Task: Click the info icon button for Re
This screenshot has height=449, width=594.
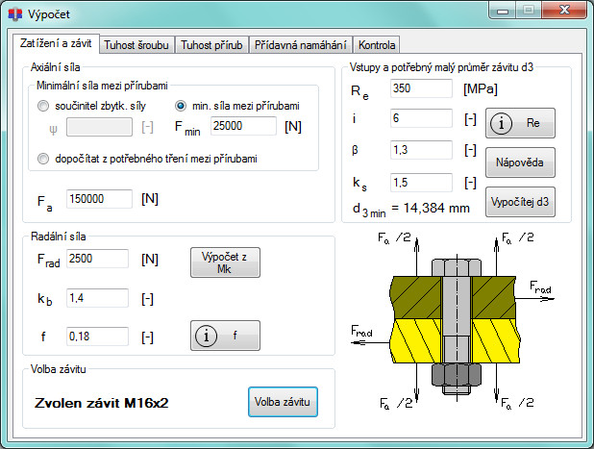Action: click(520, 123)
